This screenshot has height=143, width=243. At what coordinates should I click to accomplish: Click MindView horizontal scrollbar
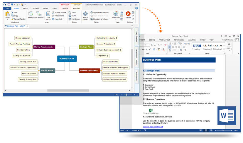(x=68, y=91)
